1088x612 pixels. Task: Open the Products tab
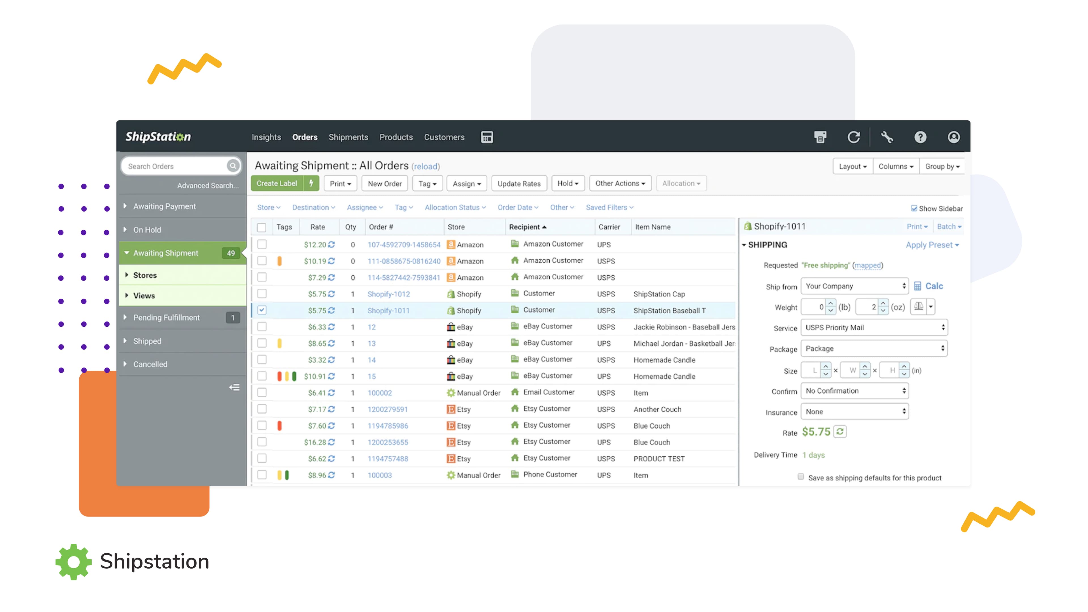[396, 137]
